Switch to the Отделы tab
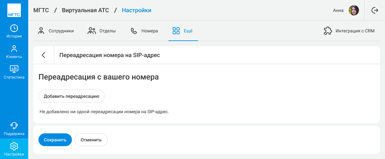 pos(102,31)
